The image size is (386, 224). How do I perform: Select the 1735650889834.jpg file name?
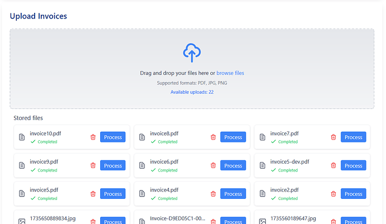(53, 218)
